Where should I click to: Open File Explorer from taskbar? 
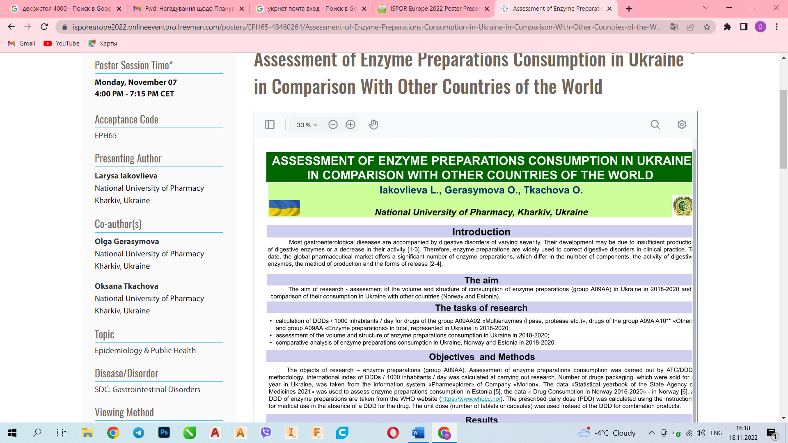pos(87,433)
